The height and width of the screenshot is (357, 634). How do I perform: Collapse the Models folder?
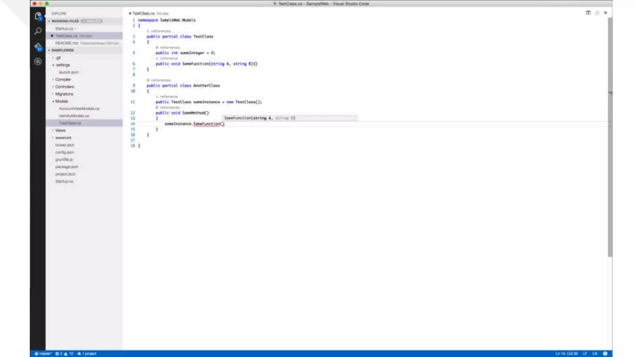pos(61,101)
